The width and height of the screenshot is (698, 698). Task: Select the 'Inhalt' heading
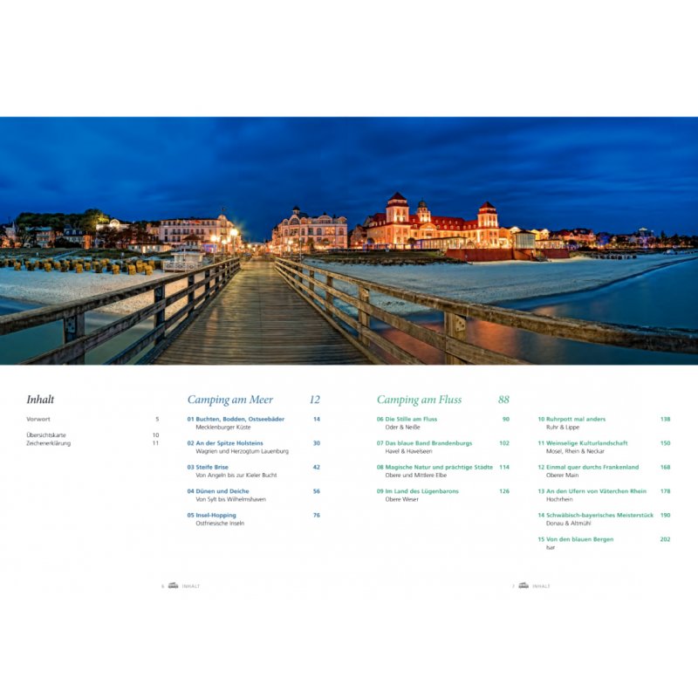coord(40,400)
